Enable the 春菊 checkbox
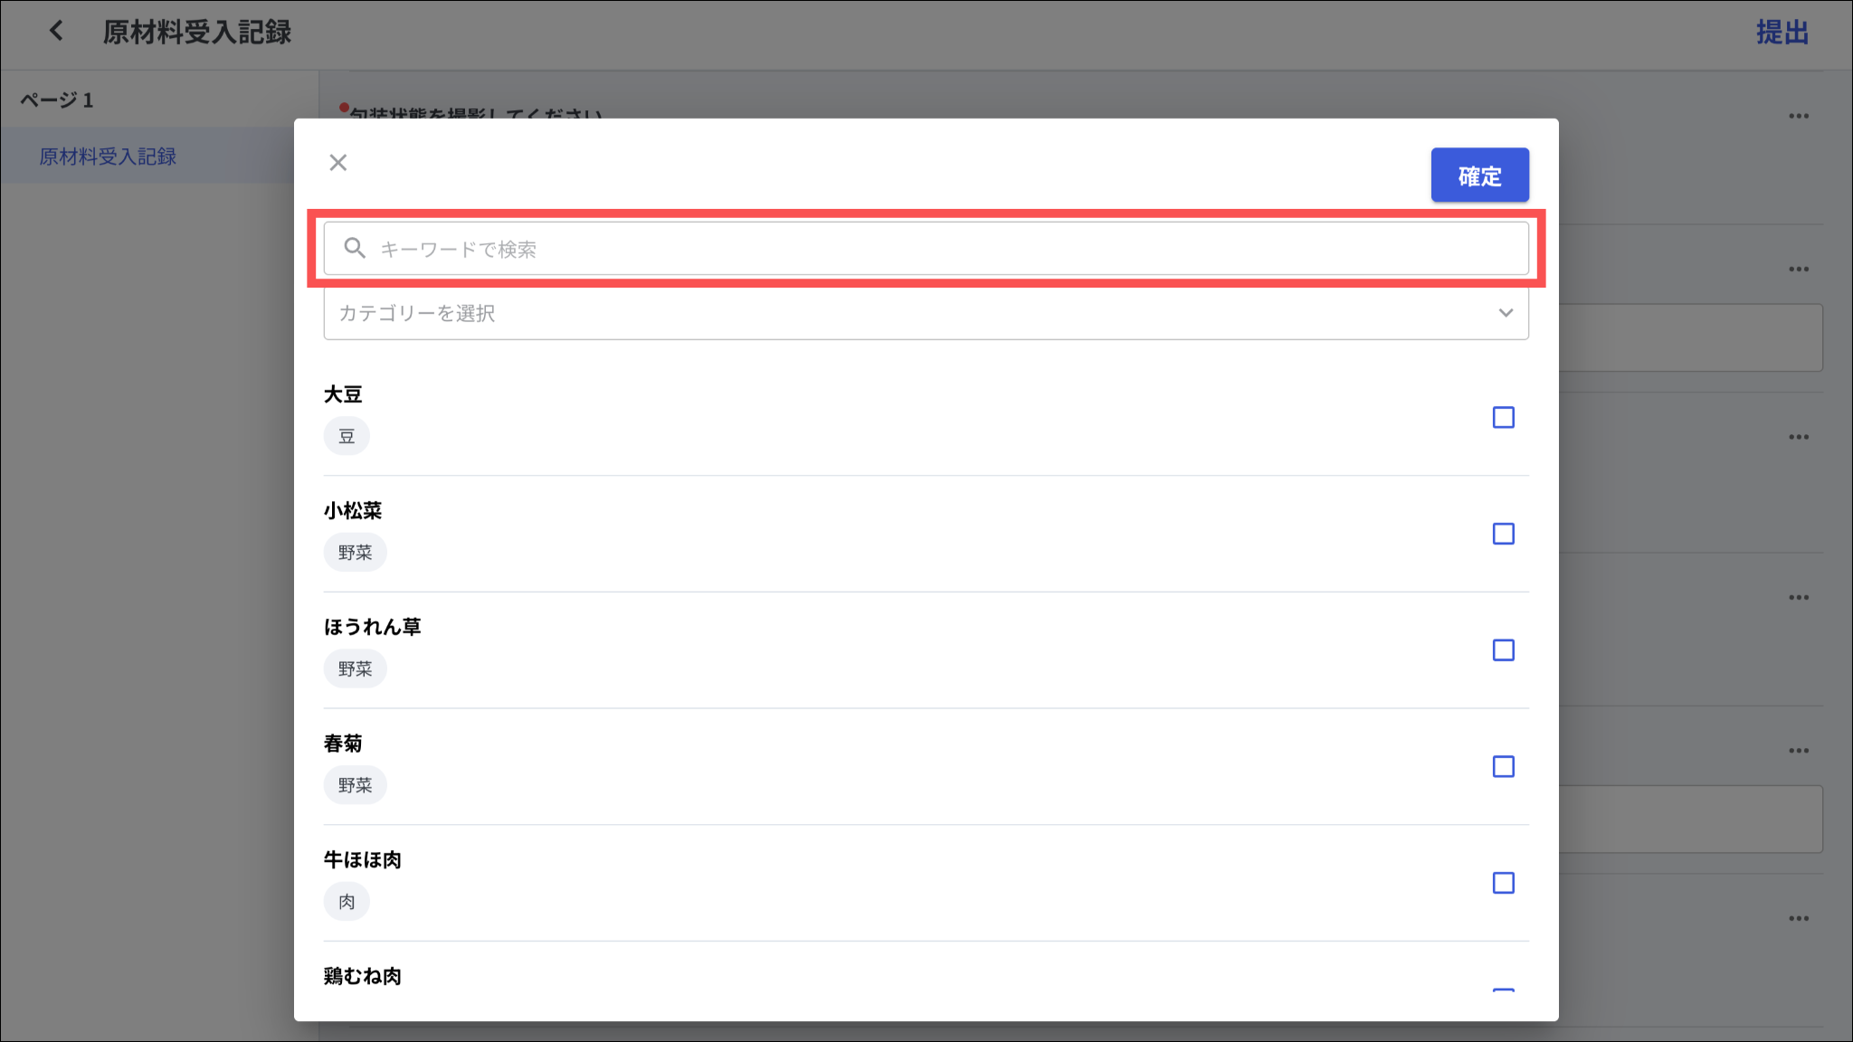The width and height of the screenshot is (1853, 1042). coord(1503,766)
